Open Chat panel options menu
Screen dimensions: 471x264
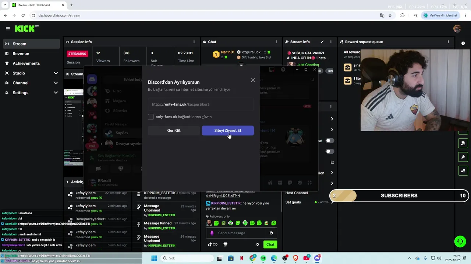276,42
